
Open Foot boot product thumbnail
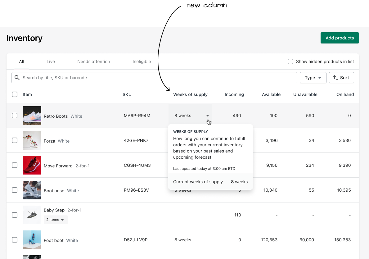[x=32, y=240]
